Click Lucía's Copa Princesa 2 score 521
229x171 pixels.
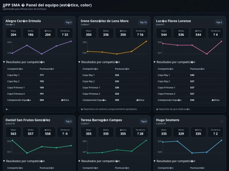click(x=192, y=94)
